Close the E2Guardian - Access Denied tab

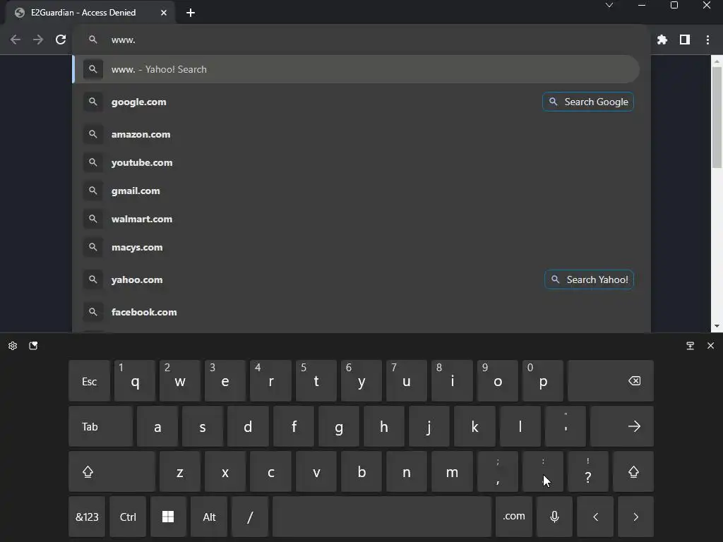[x=163, y=13]
